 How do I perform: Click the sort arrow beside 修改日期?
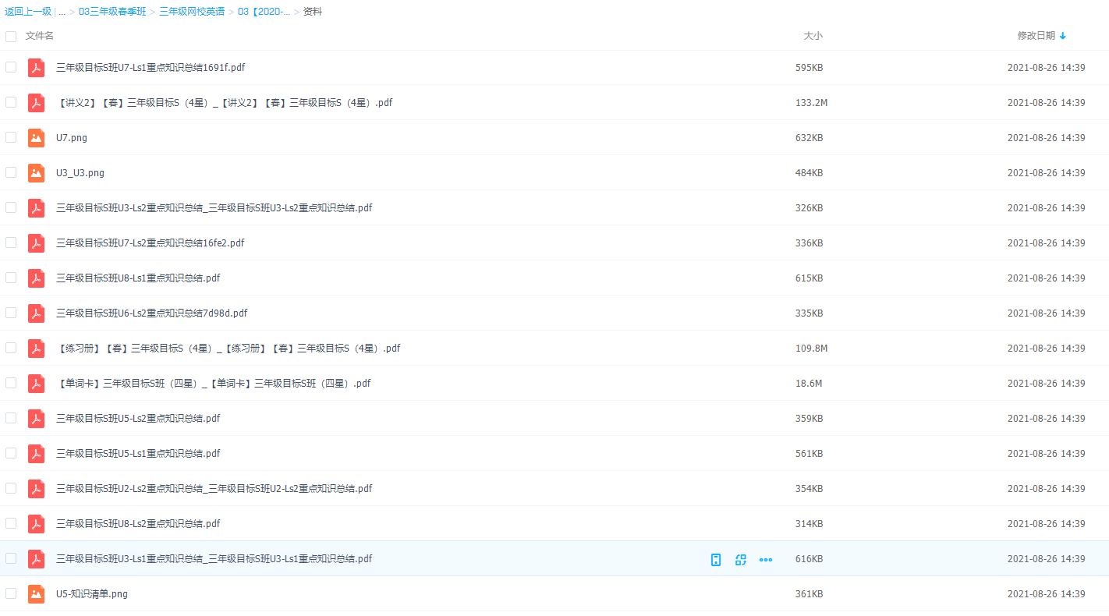(x=1063, y=36)
